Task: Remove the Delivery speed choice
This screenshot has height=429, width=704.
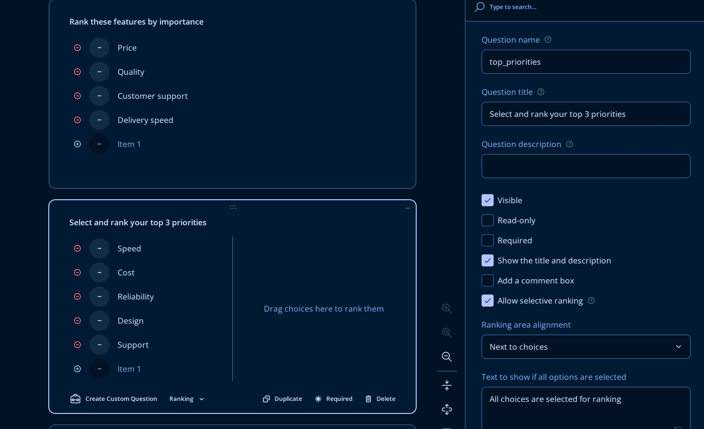Action: (x=77, y=120)
